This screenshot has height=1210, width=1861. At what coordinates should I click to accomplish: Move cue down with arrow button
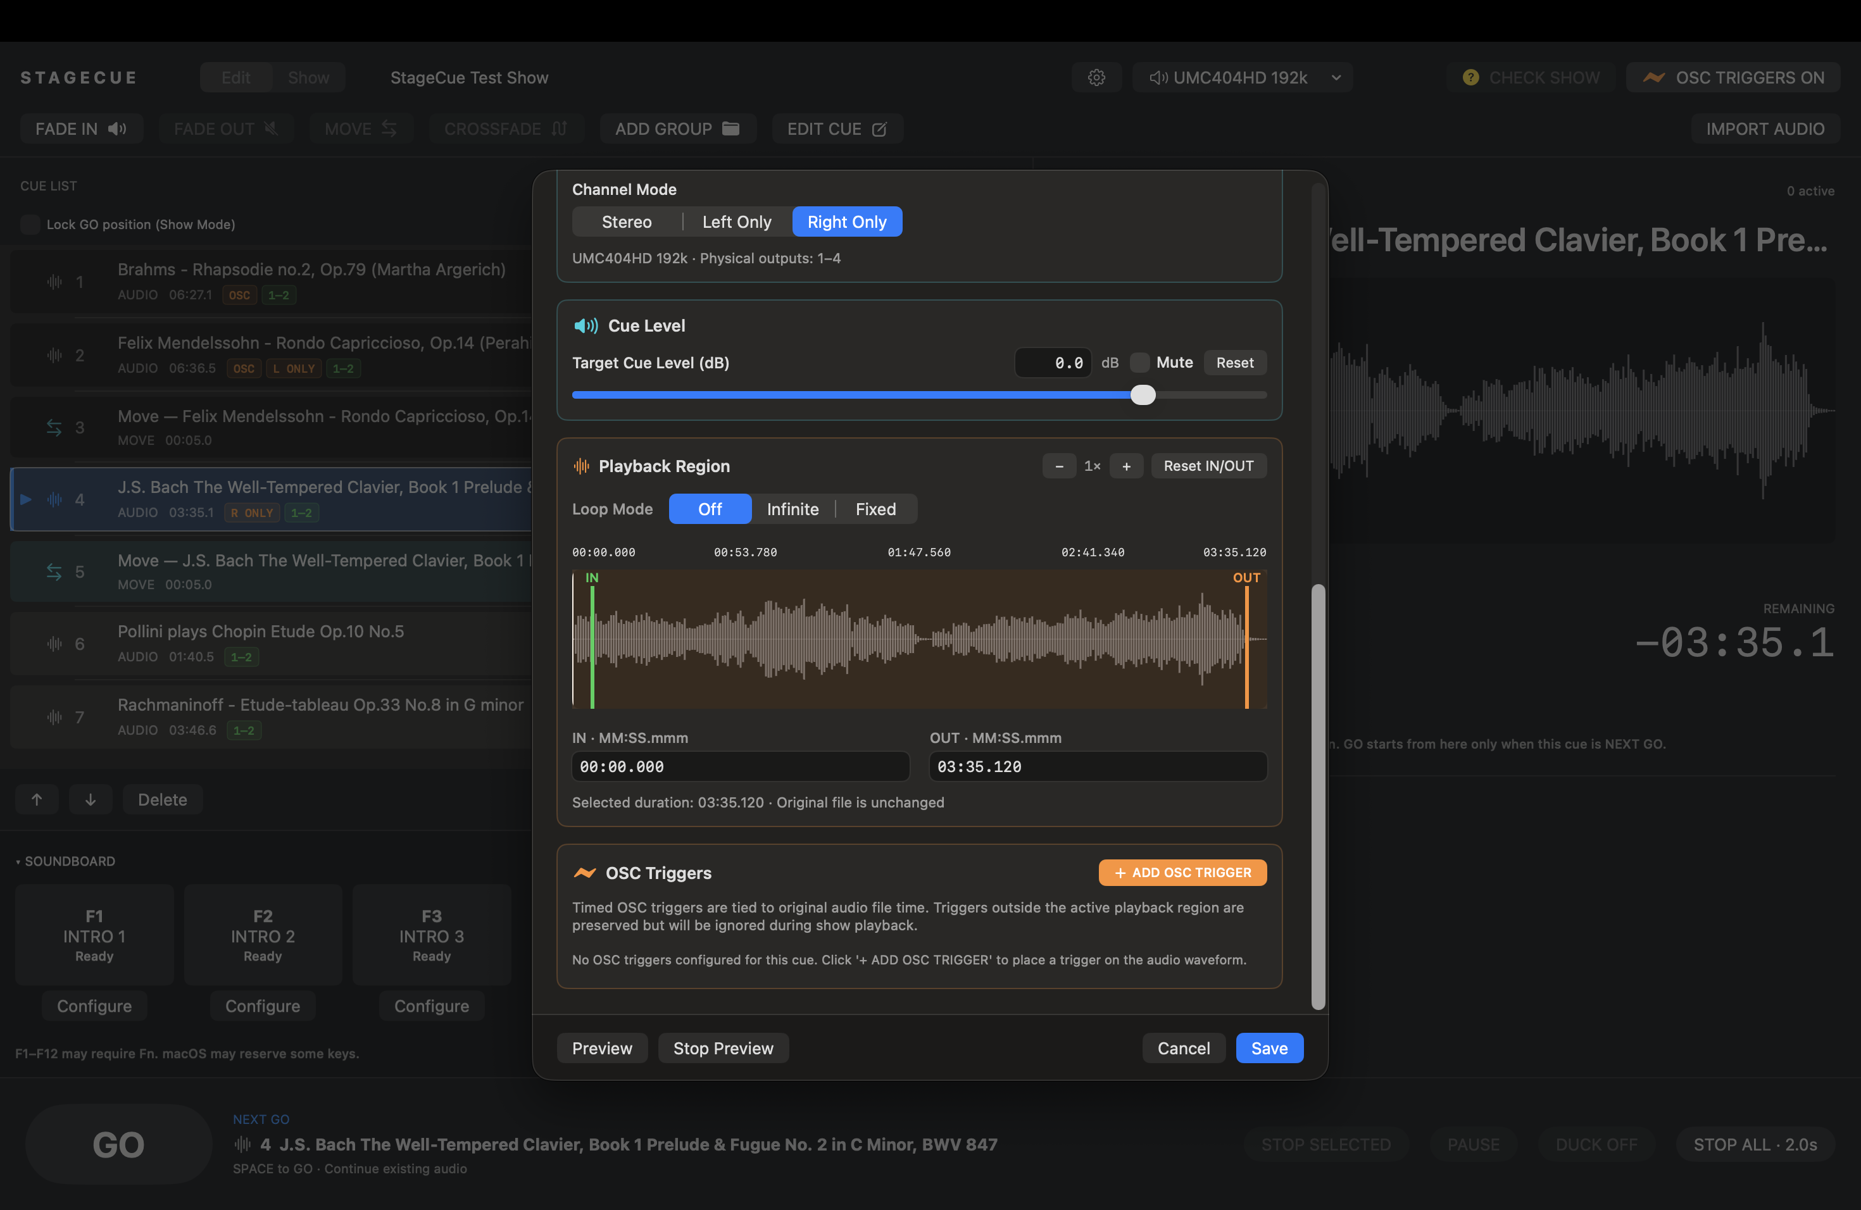click(x=91, y=799)
